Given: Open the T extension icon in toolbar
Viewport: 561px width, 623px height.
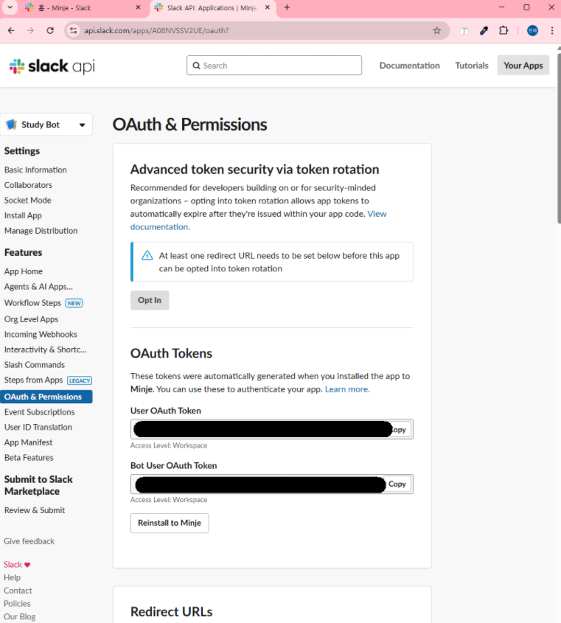Looking at the screenshot, I should (464, 30).
